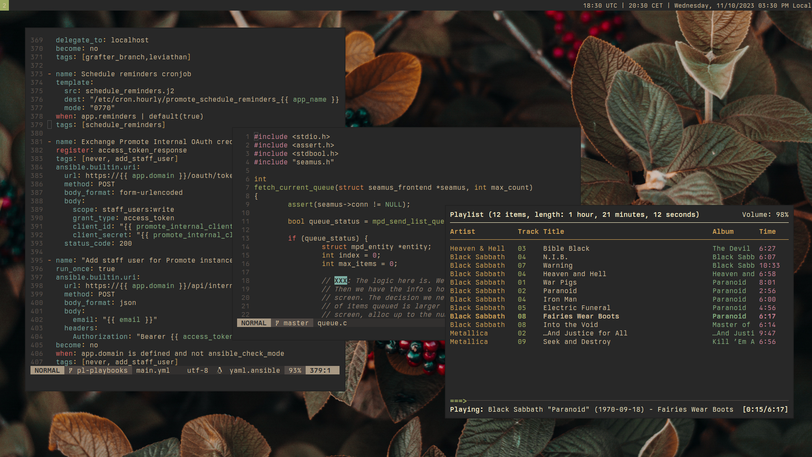This screenshot has width=812, height=457.
Task: Click NORMAL mode indicator in main.yml statusline
Action: (47, 371)
